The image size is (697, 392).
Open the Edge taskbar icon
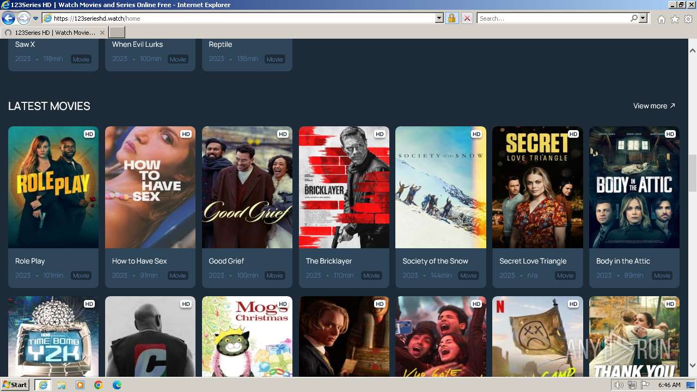pos(117,385)
